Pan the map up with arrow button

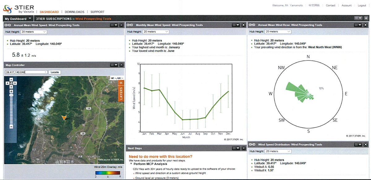click(11, 80)
